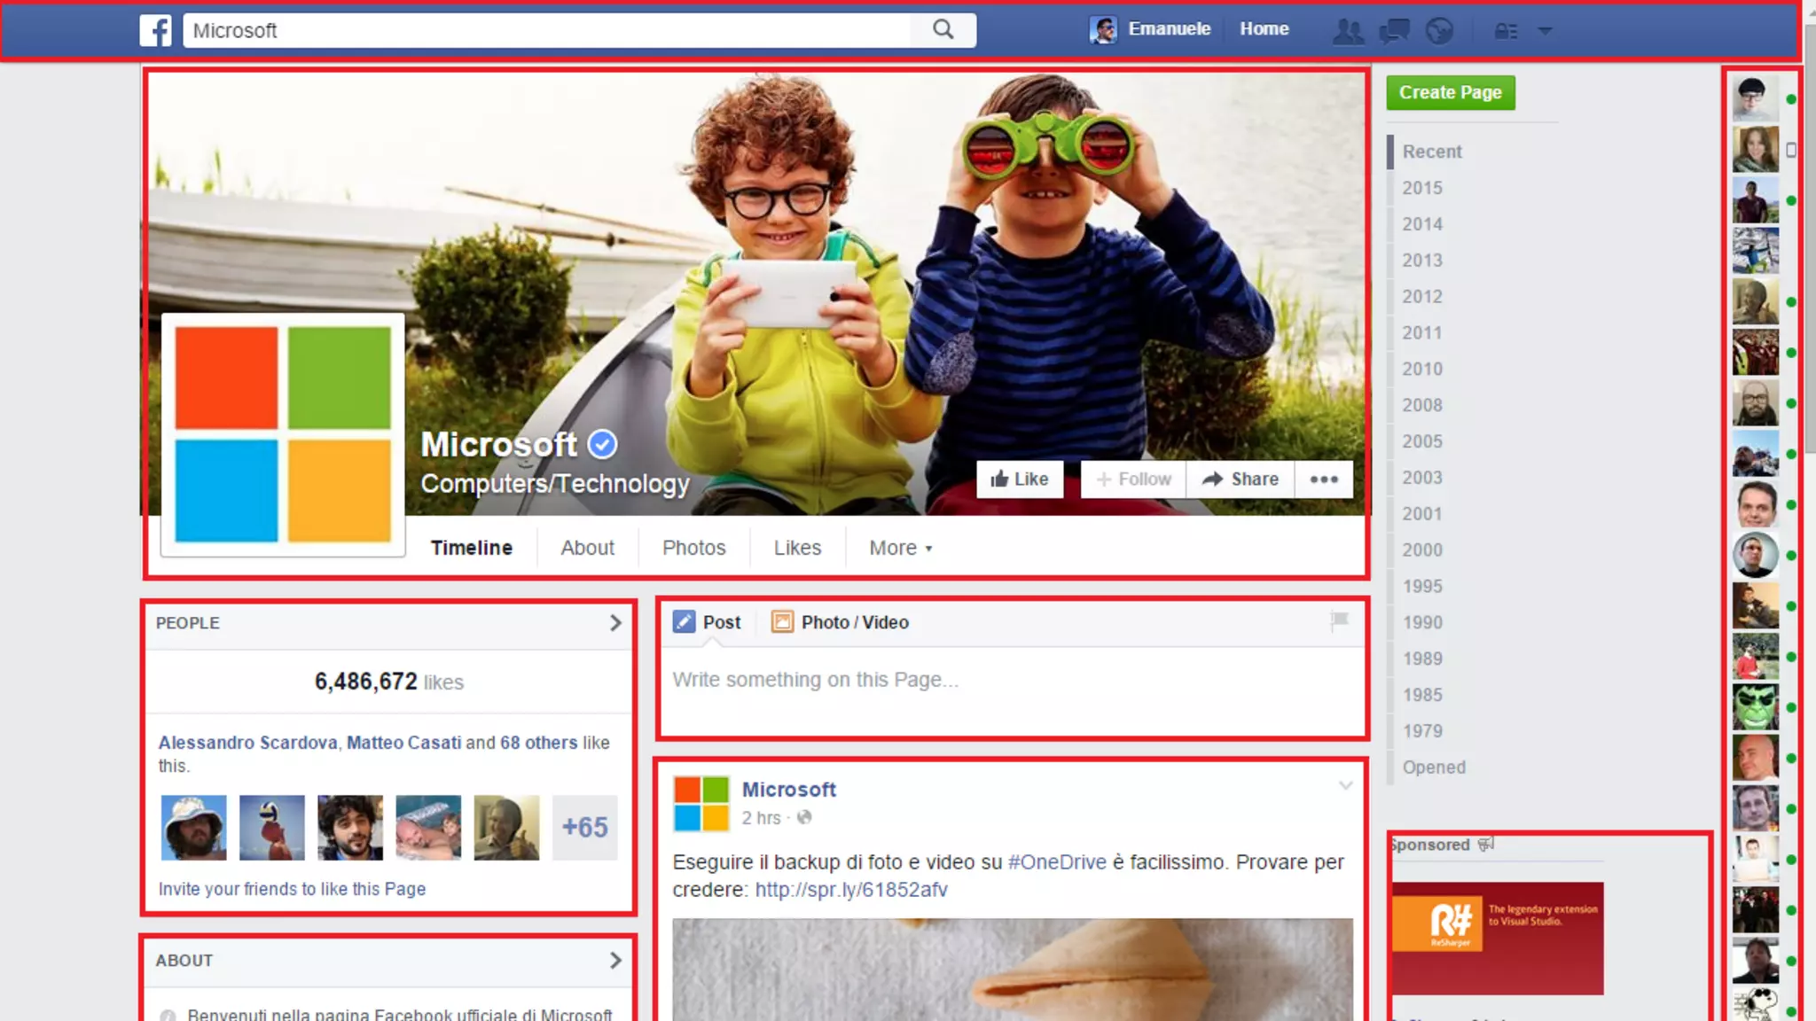Open the three-dots page actions menu
This screenshot has height=1021, width=1816.
coord(1324,479)
